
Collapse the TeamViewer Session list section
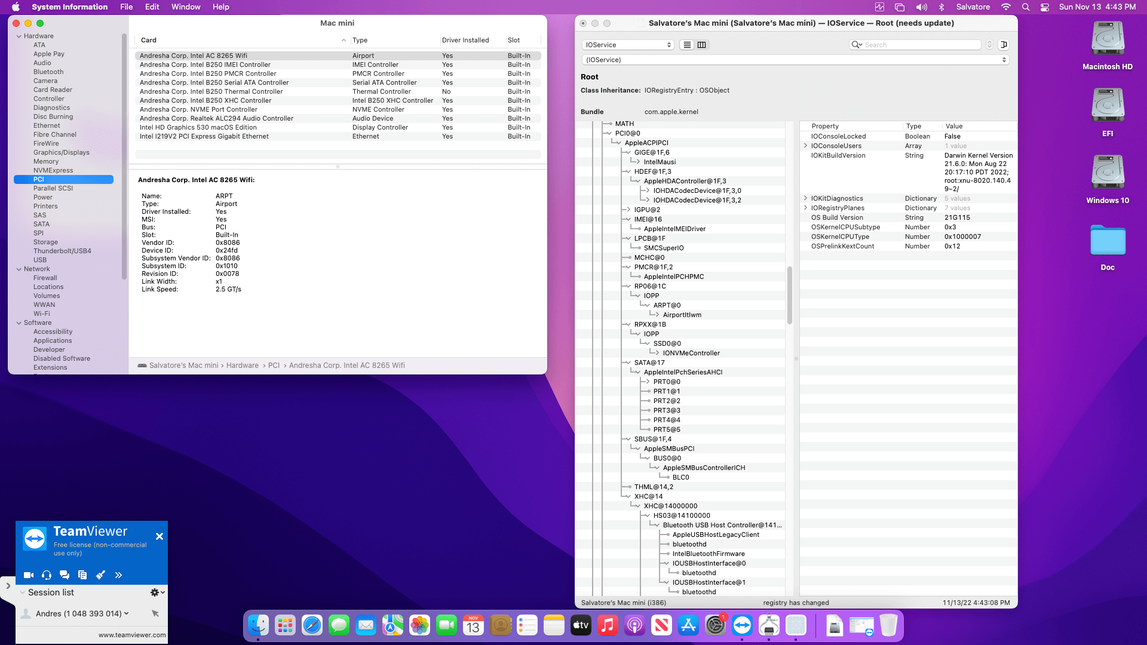pos(22,592)
